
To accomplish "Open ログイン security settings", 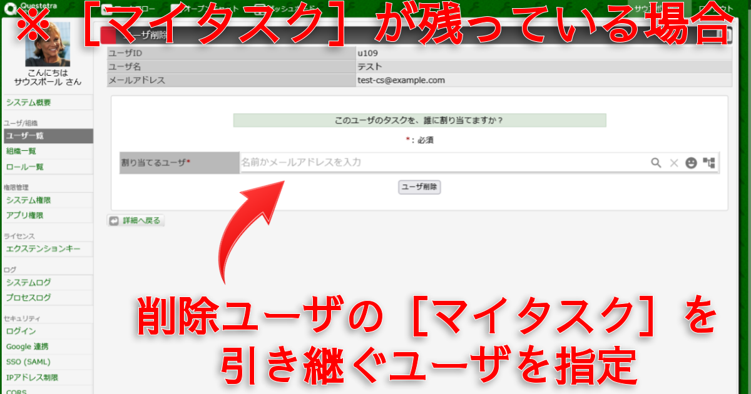I will pyautogui.click(x=21, y=331).
